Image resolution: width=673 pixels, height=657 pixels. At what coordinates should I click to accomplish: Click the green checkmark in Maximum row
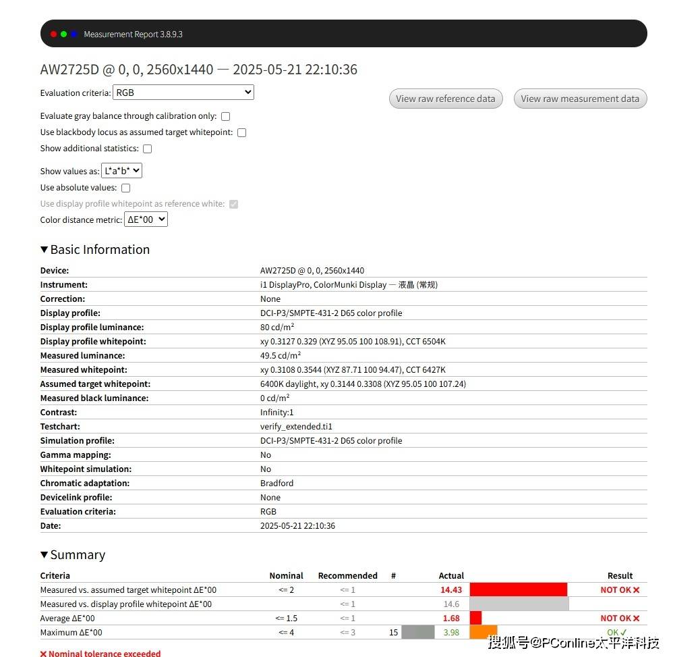coord(624,633)
